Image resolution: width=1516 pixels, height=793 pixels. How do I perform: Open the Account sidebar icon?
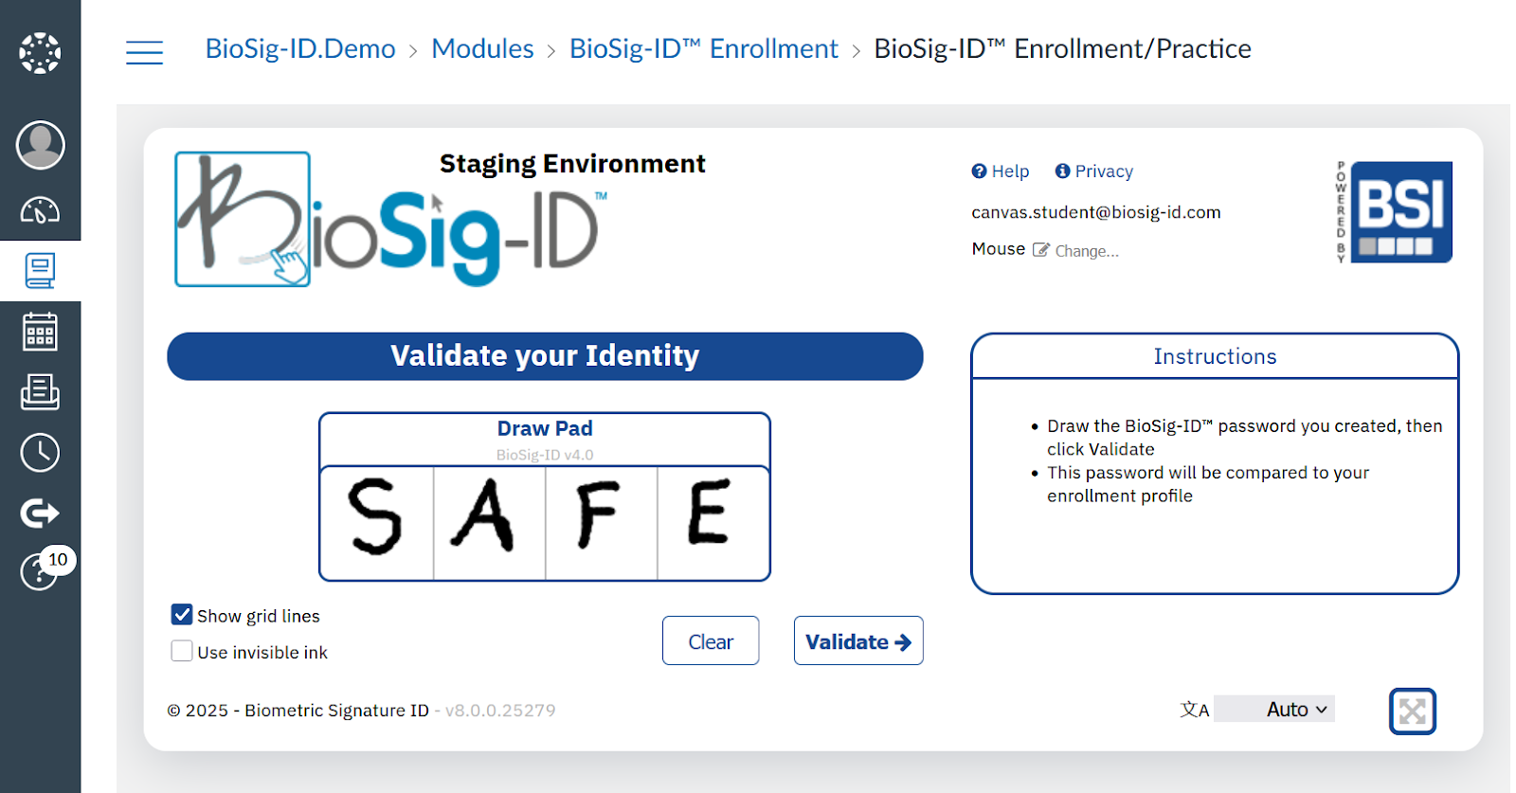[41, 145]
